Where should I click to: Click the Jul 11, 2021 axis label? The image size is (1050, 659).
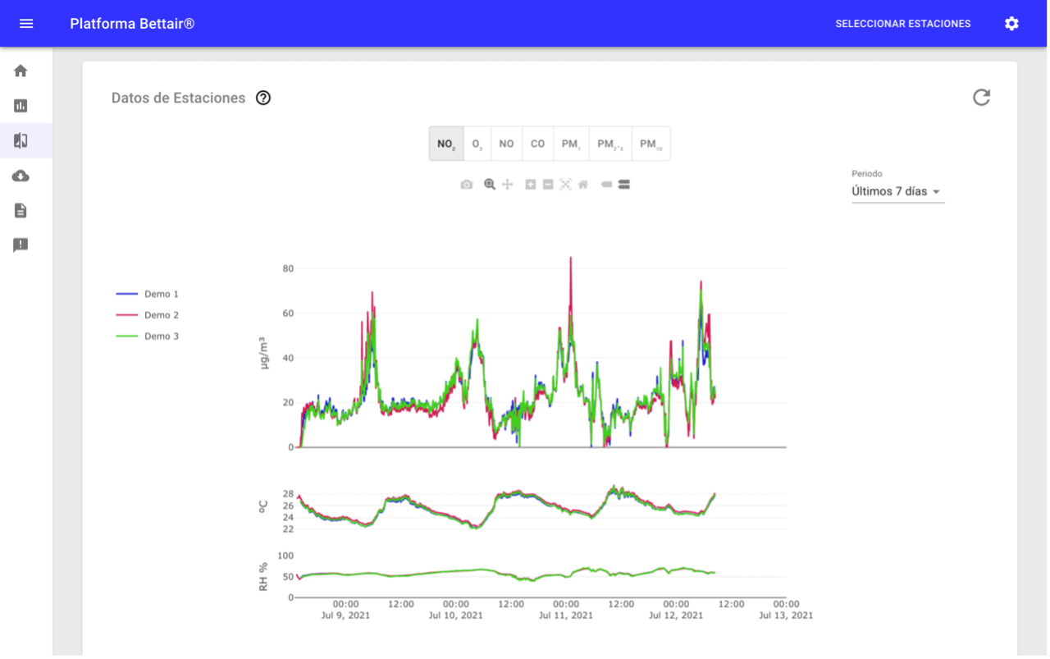tap(565, 616)
